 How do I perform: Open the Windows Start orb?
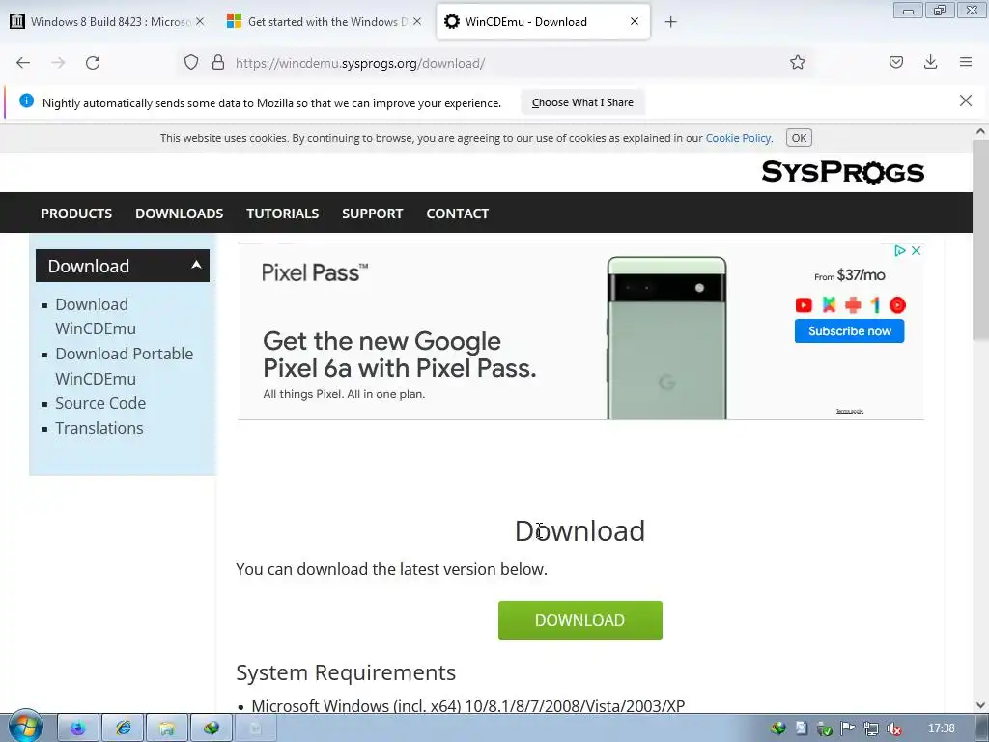point(25,727)
